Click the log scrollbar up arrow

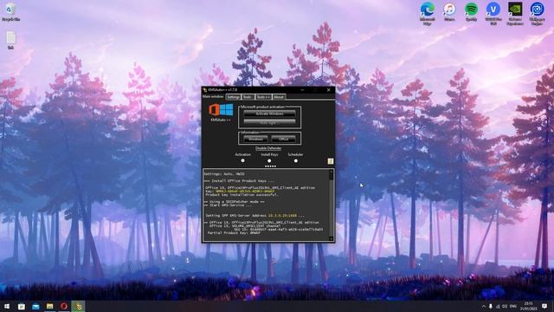(331, 172)
